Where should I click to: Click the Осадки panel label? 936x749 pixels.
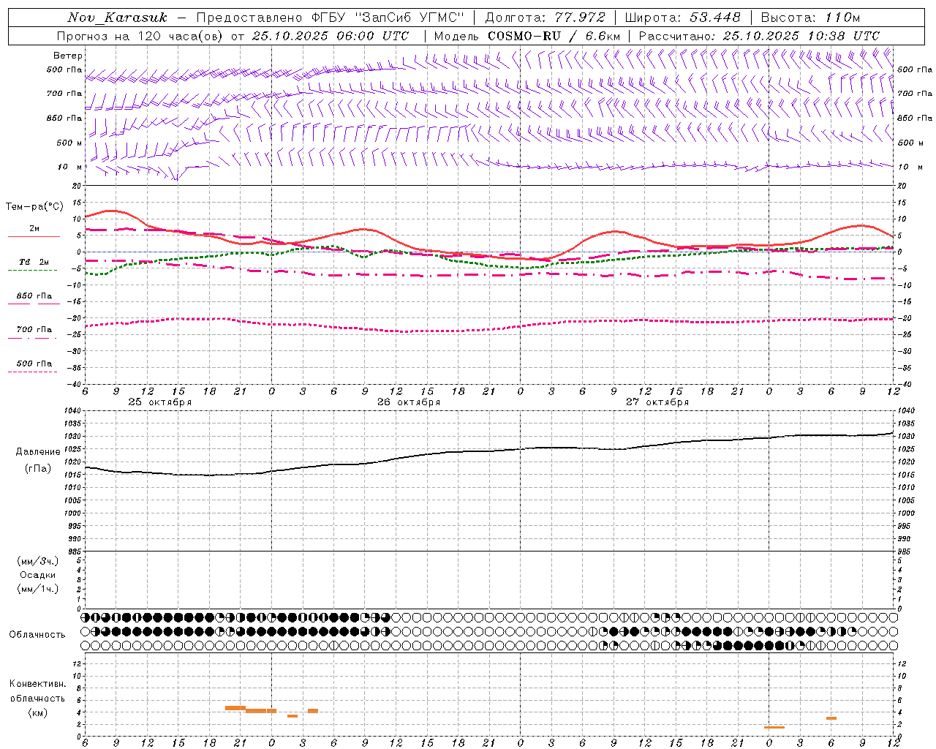38,575
